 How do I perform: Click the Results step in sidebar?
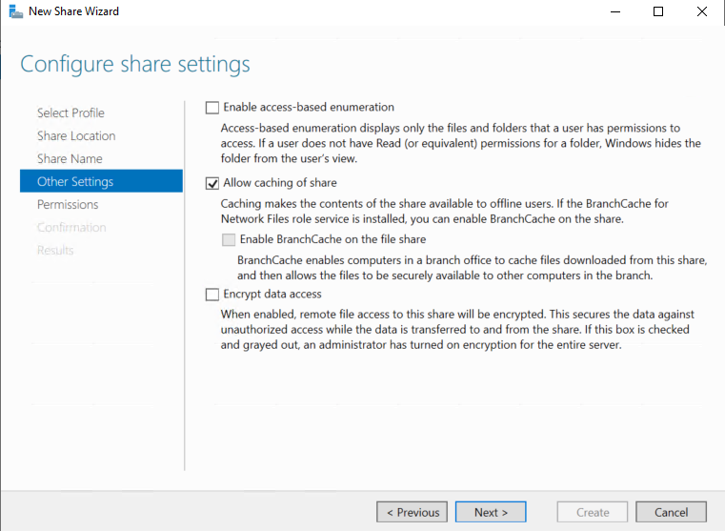(x=55, y=250)
